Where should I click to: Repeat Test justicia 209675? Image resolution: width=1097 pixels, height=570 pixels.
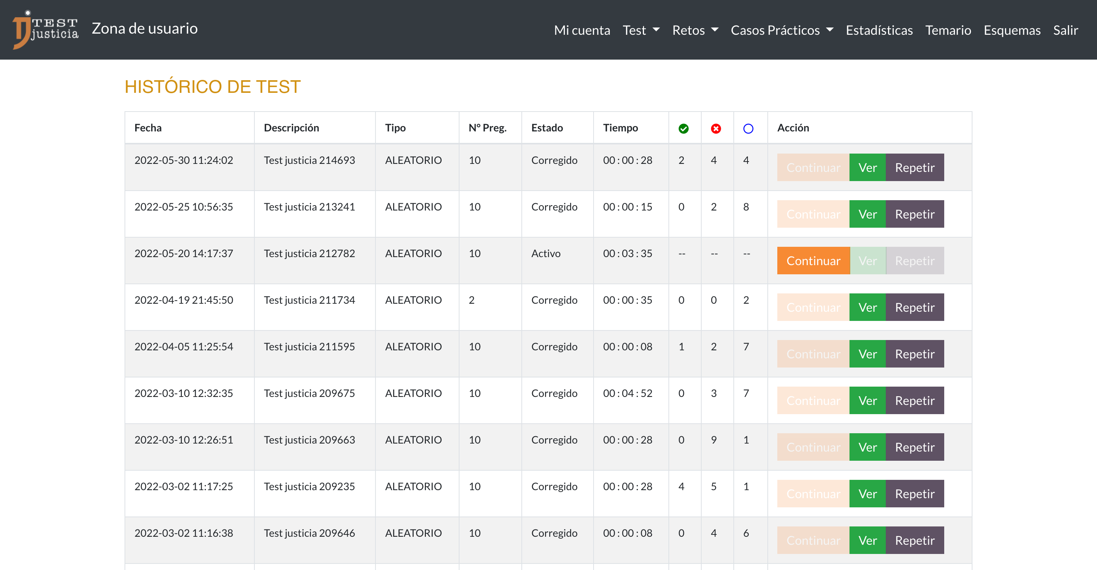point(915,400)
